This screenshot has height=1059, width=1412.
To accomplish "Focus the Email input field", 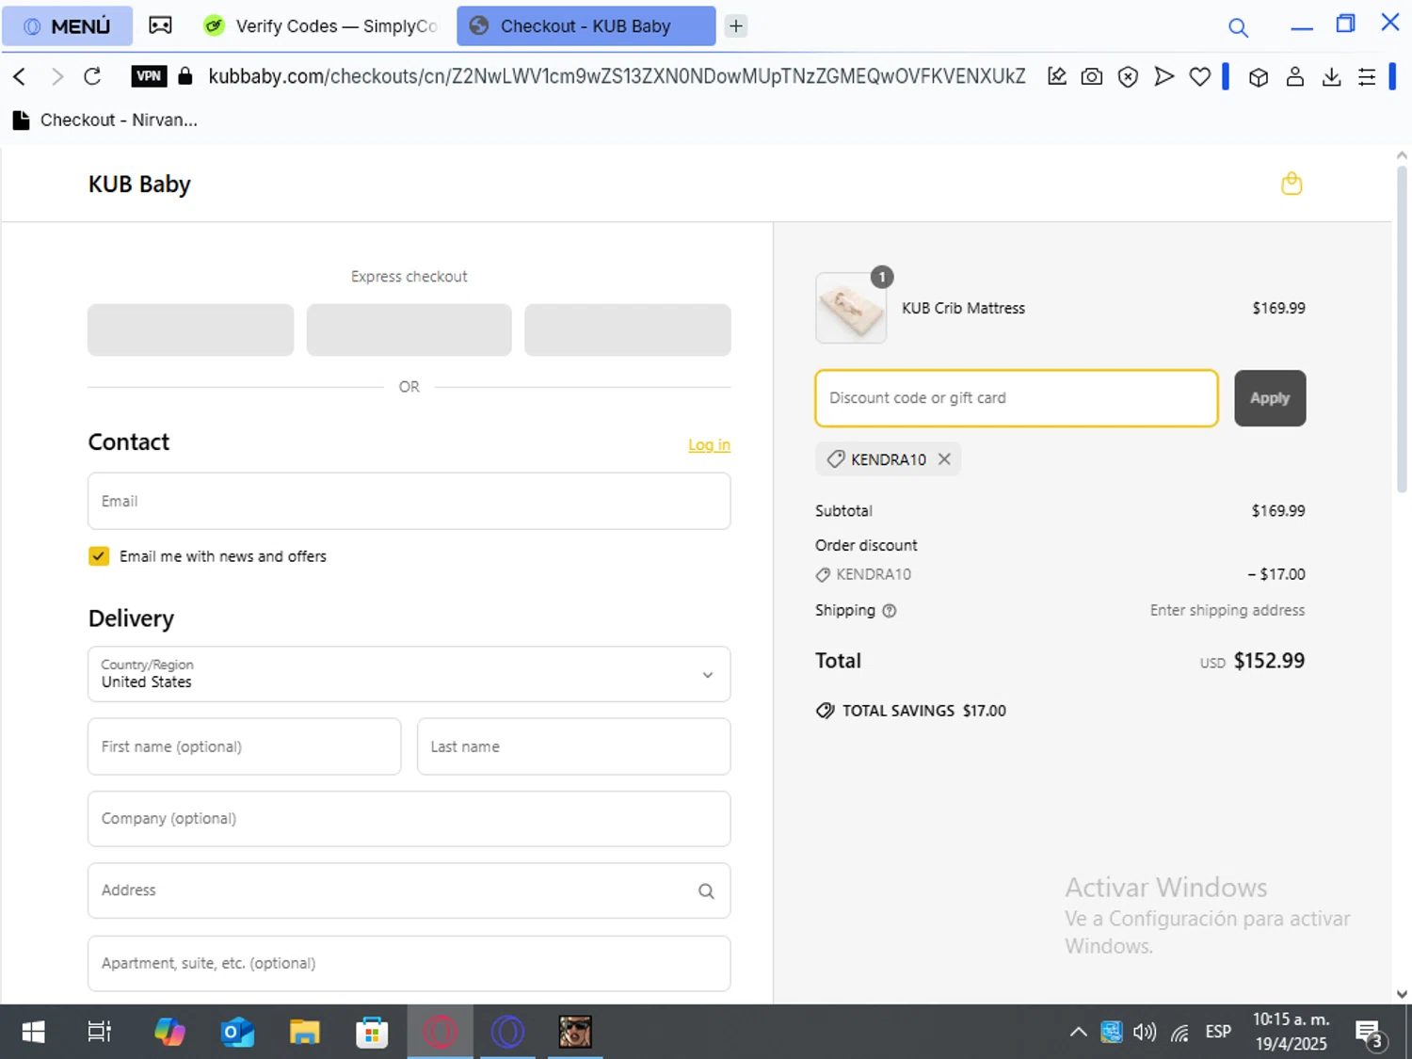I will (x=409, y=501).
